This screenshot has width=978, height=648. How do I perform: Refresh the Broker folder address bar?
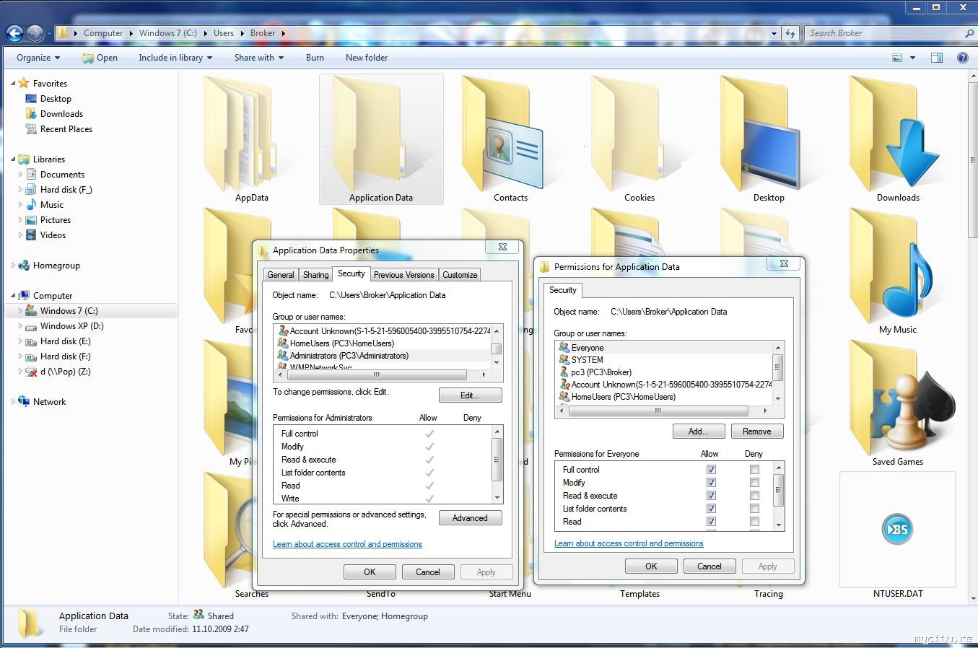pyautogui.click(x=791, y=33)
